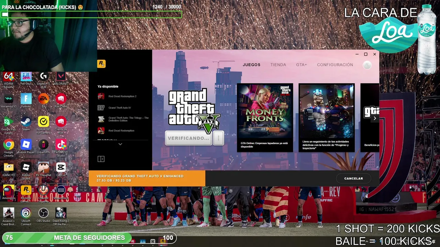Viewport: 440px width, 247px height.
Task: Click the orange verification progress bar
Action: coord(147,178)
